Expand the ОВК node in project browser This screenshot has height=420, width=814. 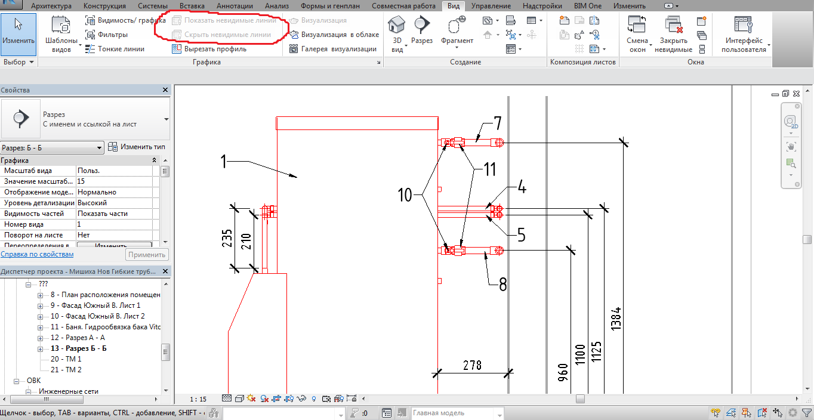(x=16, y=380)
